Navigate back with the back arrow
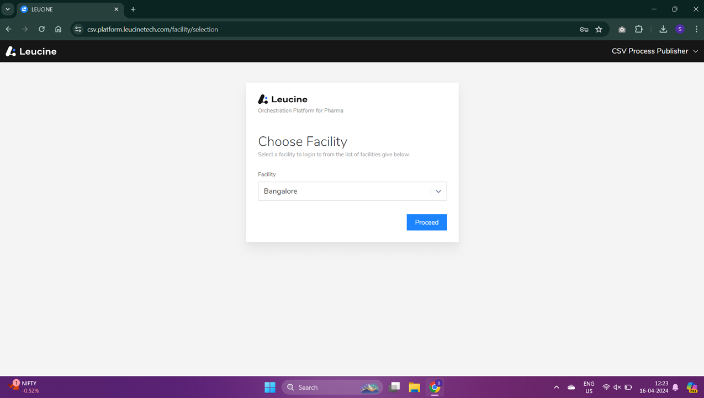This screenshot has width=704, height=398. 9,29
